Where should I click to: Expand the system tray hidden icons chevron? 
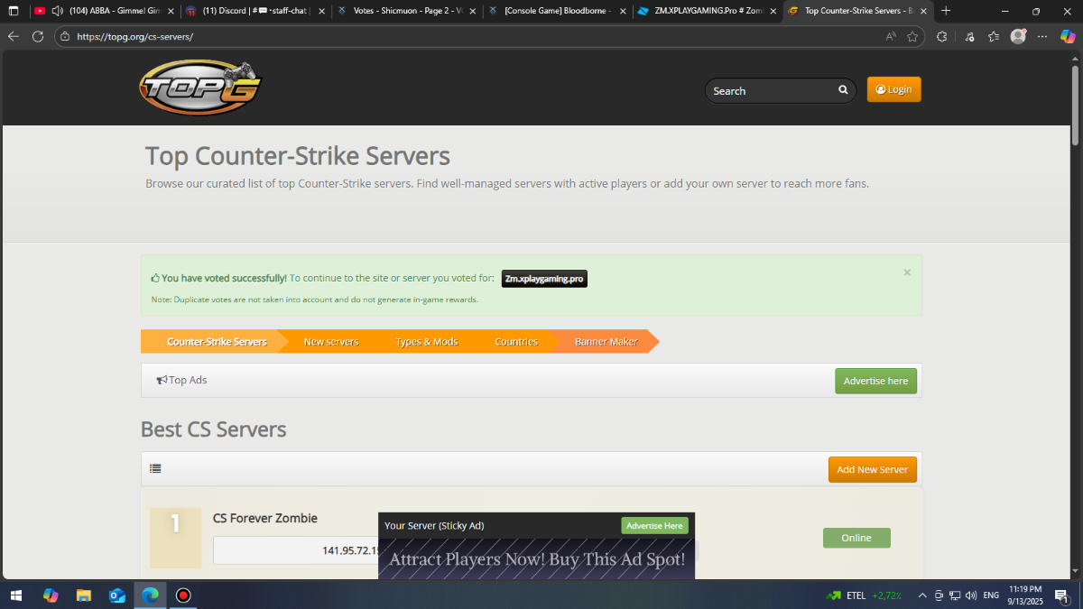922,595
